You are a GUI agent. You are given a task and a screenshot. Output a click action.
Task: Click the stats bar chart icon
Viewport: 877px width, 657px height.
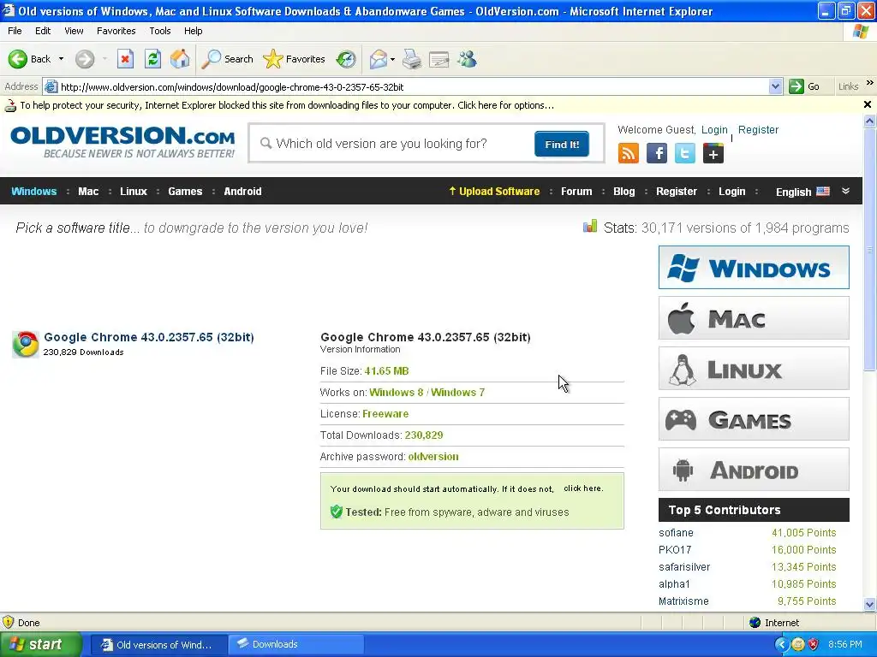pyautogui.click(x=590, y=226)
